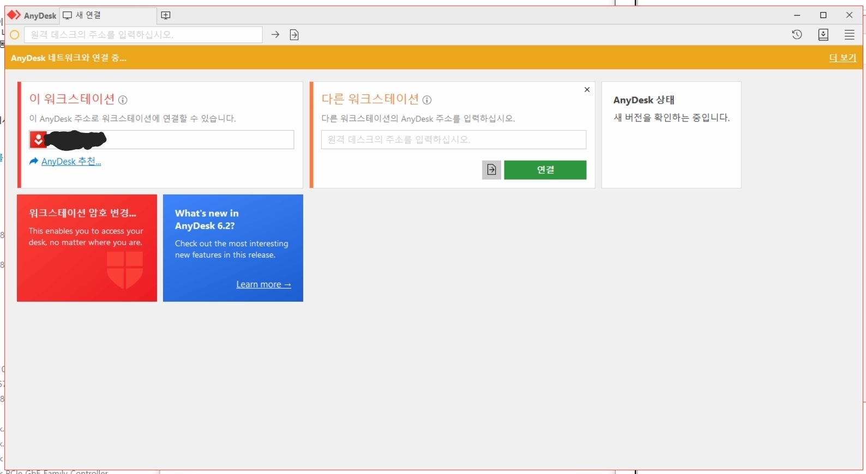Minimize the AnyDesk window
The height and width of the screenshot is (474, 866).
pyautogui.click(x=797, y=15)
